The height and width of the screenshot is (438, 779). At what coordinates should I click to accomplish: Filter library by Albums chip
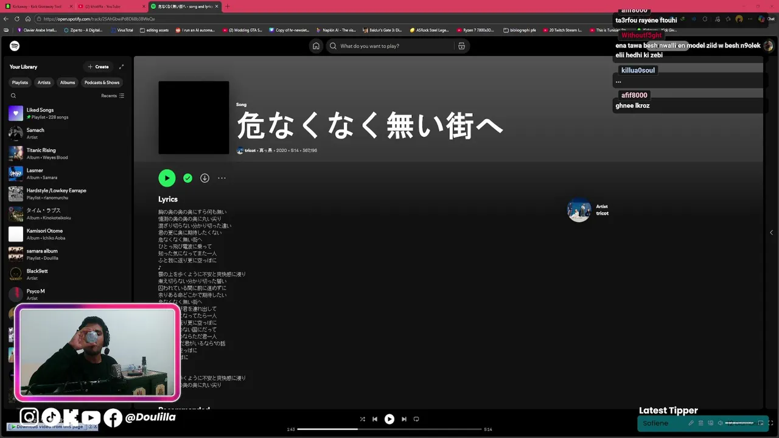point(68,82)
